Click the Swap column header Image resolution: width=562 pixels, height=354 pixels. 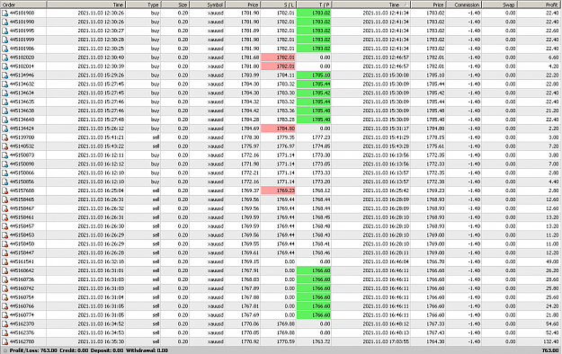(499, 4)
